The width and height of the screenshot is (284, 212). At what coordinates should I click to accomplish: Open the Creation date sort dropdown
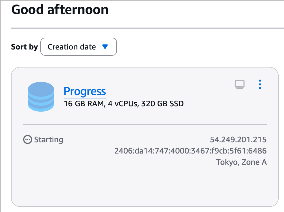[78, 47]
